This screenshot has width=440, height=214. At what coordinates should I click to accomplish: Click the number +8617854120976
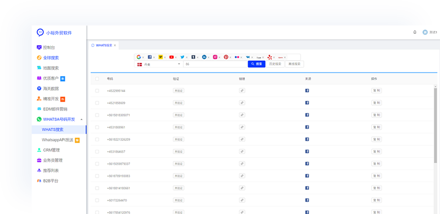[118, 212]
